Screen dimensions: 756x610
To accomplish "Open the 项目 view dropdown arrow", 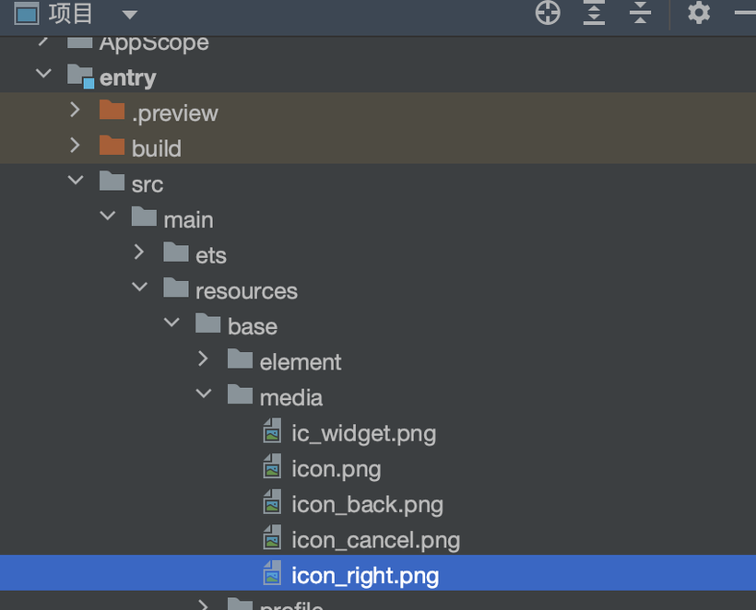I will [x=129, y=15].
